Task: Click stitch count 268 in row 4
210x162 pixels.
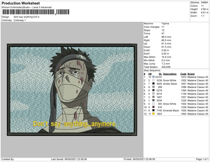Action: [160, 87]
